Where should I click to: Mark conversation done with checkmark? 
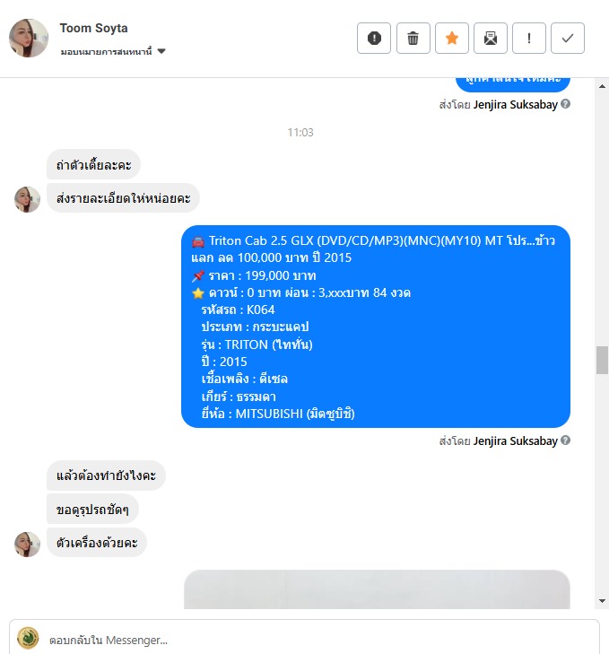[567, 39]
